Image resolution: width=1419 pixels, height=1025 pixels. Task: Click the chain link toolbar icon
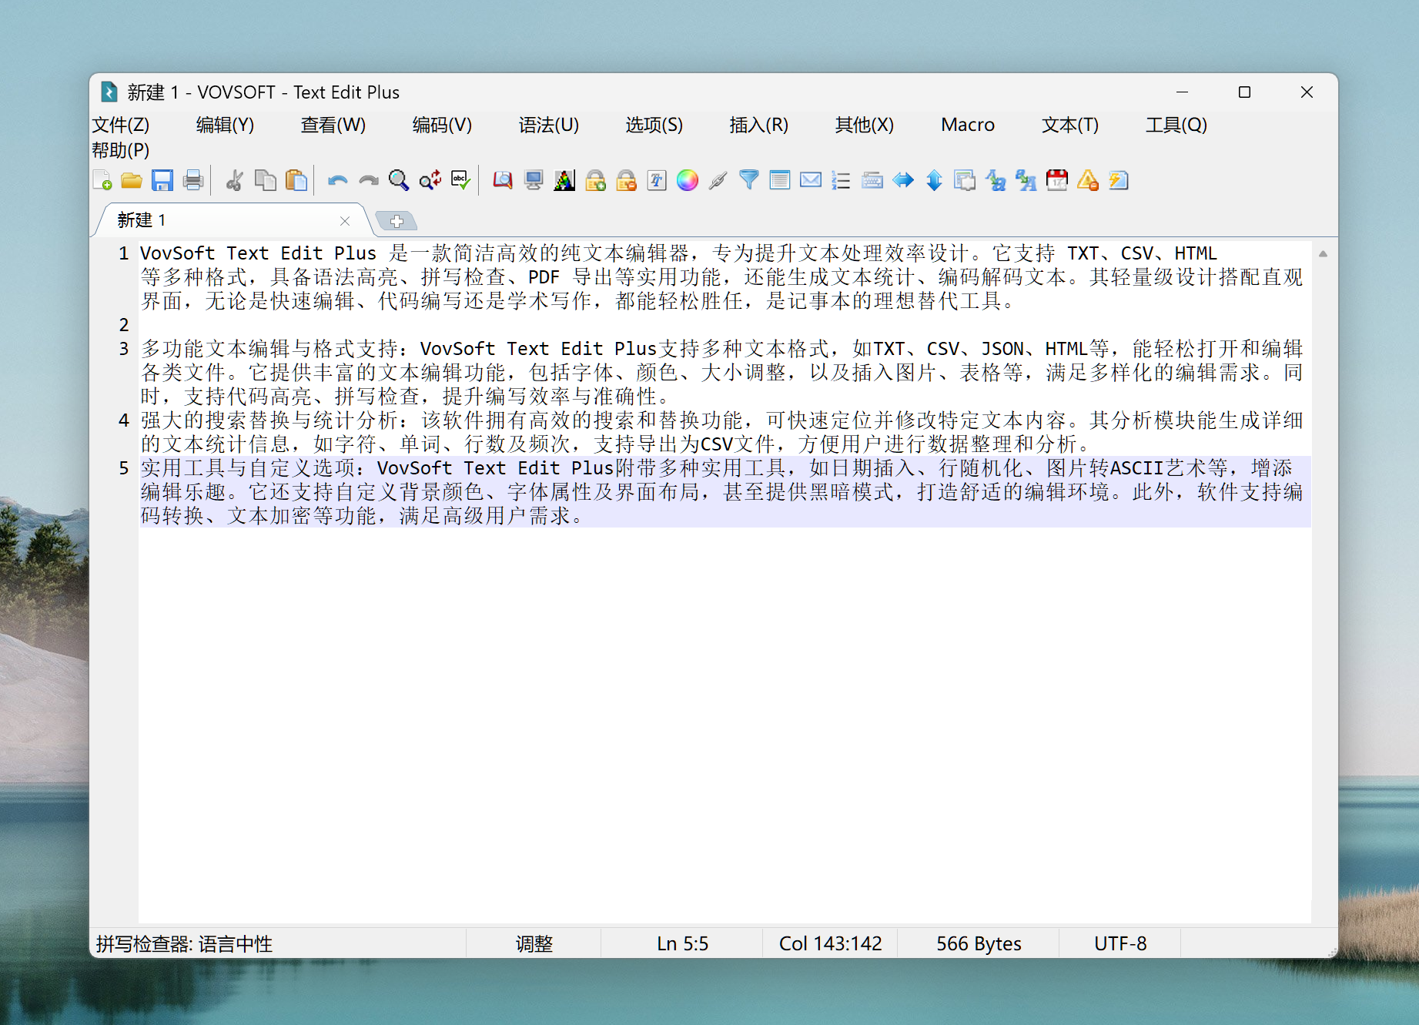(718, 181)
